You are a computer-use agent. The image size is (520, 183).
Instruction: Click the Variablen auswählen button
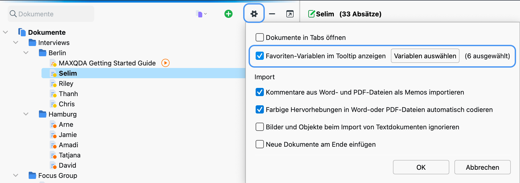tap(425, 56)
